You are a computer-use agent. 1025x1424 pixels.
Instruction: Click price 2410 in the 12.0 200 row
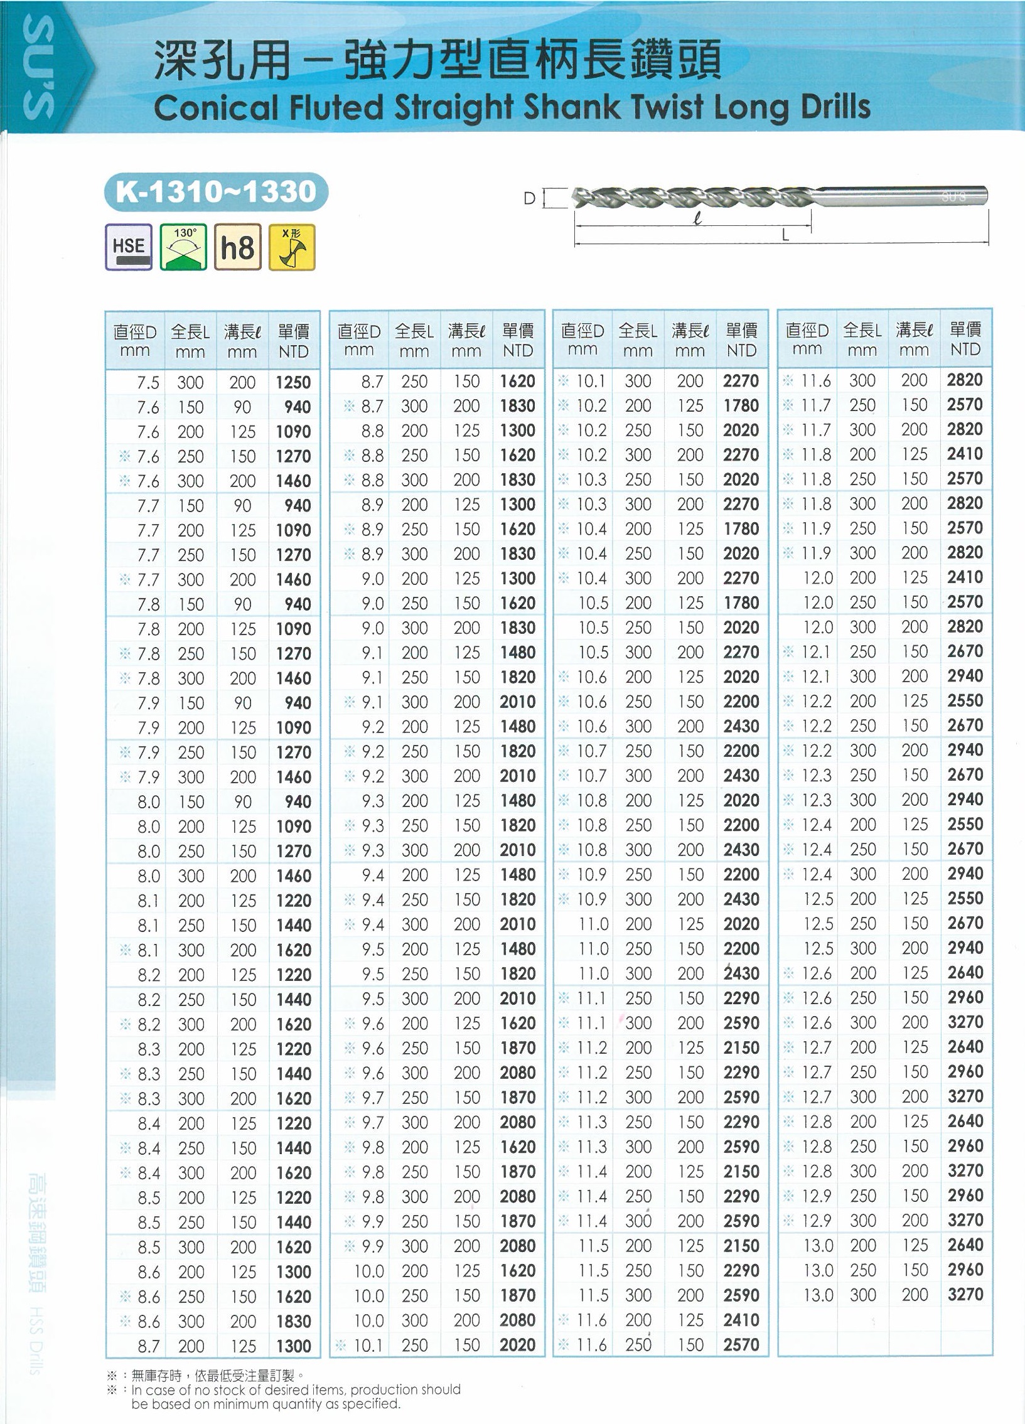click(x=965, y=577)
